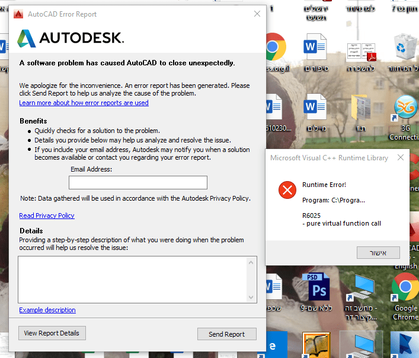Click the Send Report button
The width and height of the screenshot is (419, 358).
(x=226, y=334)
